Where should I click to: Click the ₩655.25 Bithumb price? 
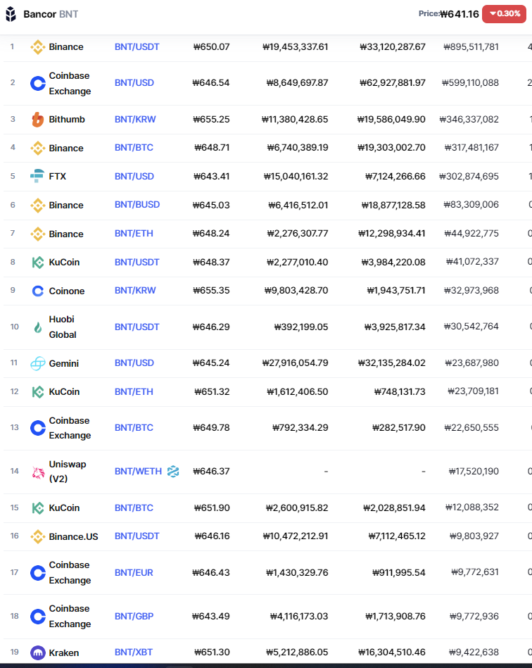[211, 119]
